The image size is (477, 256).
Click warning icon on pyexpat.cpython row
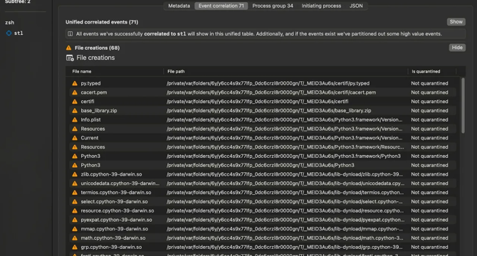pyautogui.click(x=75, y=220)
